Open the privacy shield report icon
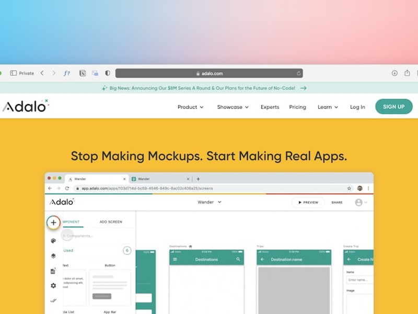 coord(108,73)
